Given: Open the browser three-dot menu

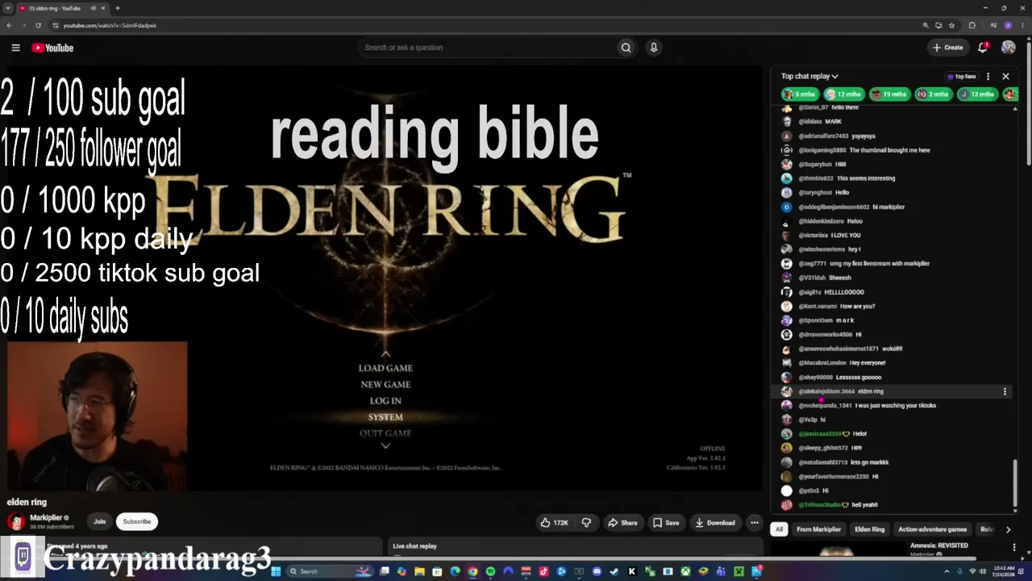Looking at the screenshot, I should [x=1023, y=25].
